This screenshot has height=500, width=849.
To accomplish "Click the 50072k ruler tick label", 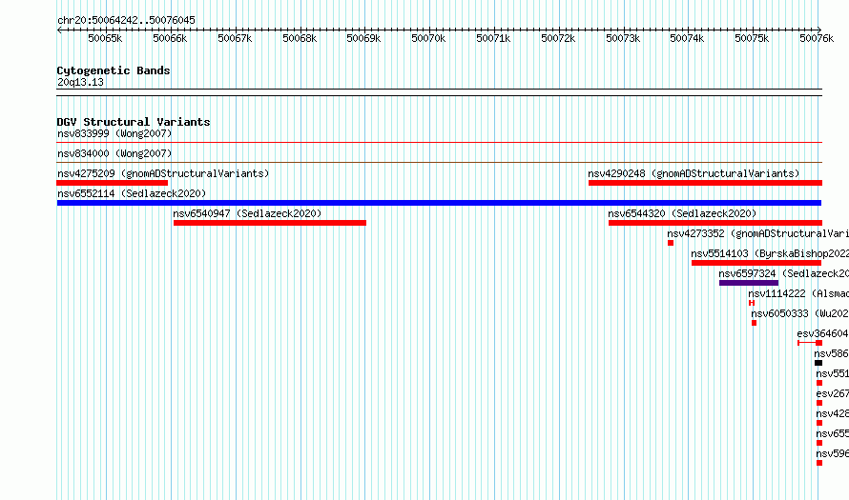I will pyautogui.click(x=558, y=38).
